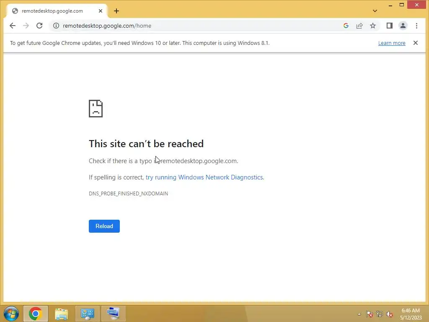The width and height of the screenshot is (429, 322).
Task: Click the Google icon in address bar
Action: 346,26
